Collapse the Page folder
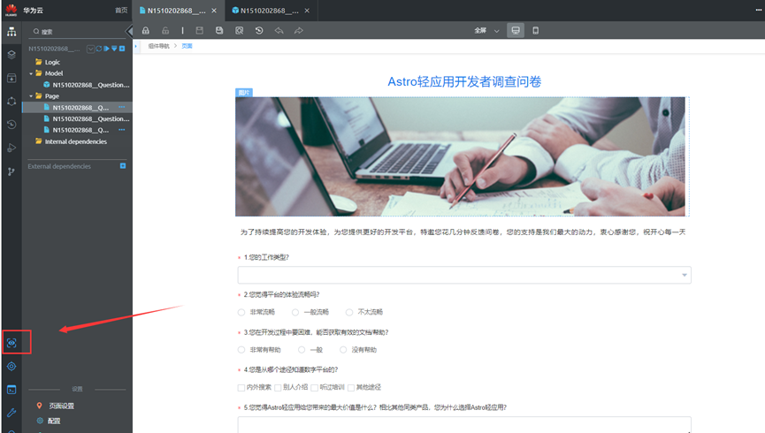 [x=31, y=96]
